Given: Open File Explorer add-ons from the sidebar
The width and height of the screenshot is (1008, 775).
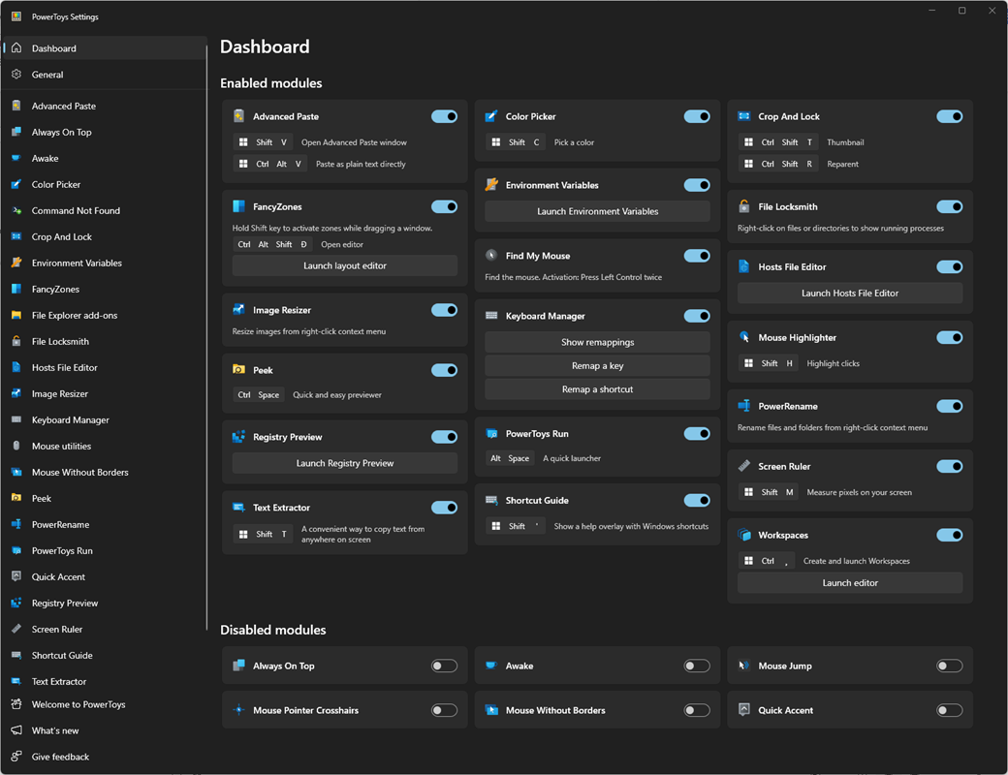Looking at the screenshot, I should point(105,316).
